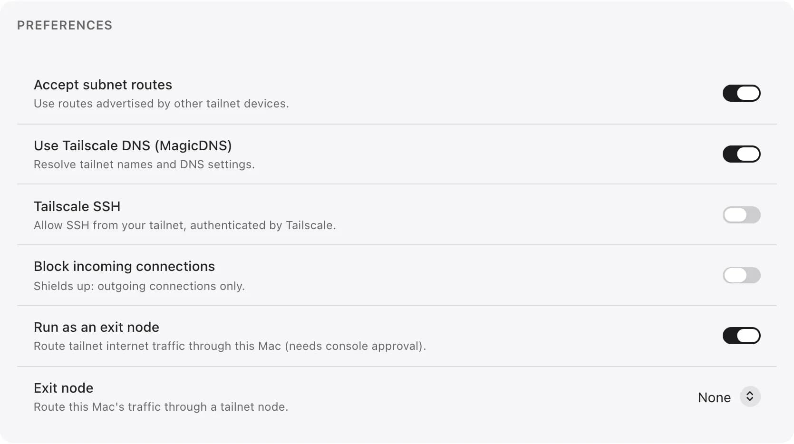This screenshot has width=794, height=444.
Task: Enable the Block incoming connections switch
Action: pyautogui.click(x=741, y=275)
